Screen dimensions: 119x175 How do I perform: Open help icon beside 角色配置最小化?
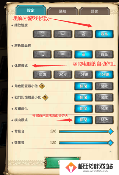click(x=42, y=86)
